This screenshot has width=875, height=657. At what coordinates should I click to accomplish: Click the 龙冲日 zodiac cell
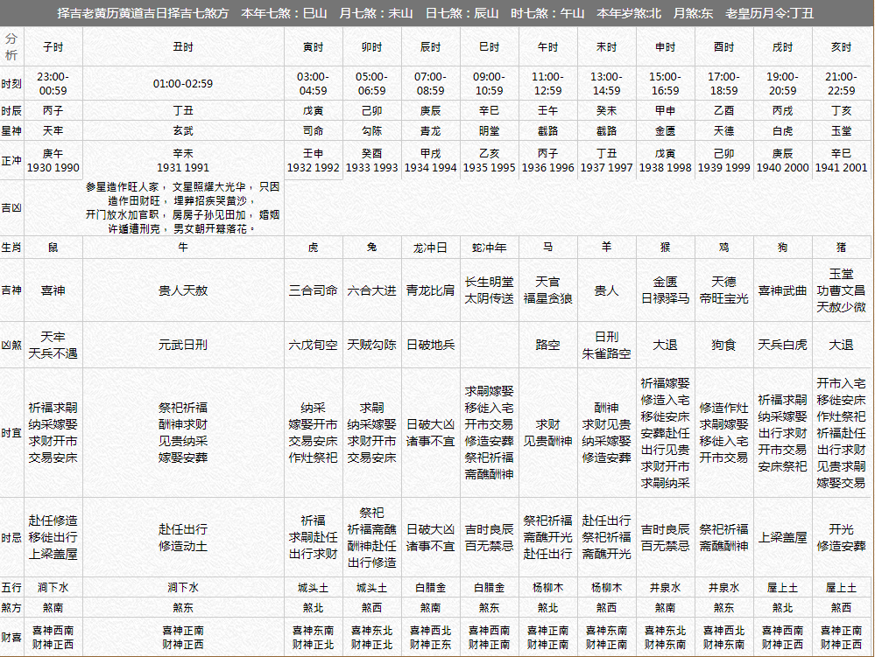[430, 248]
